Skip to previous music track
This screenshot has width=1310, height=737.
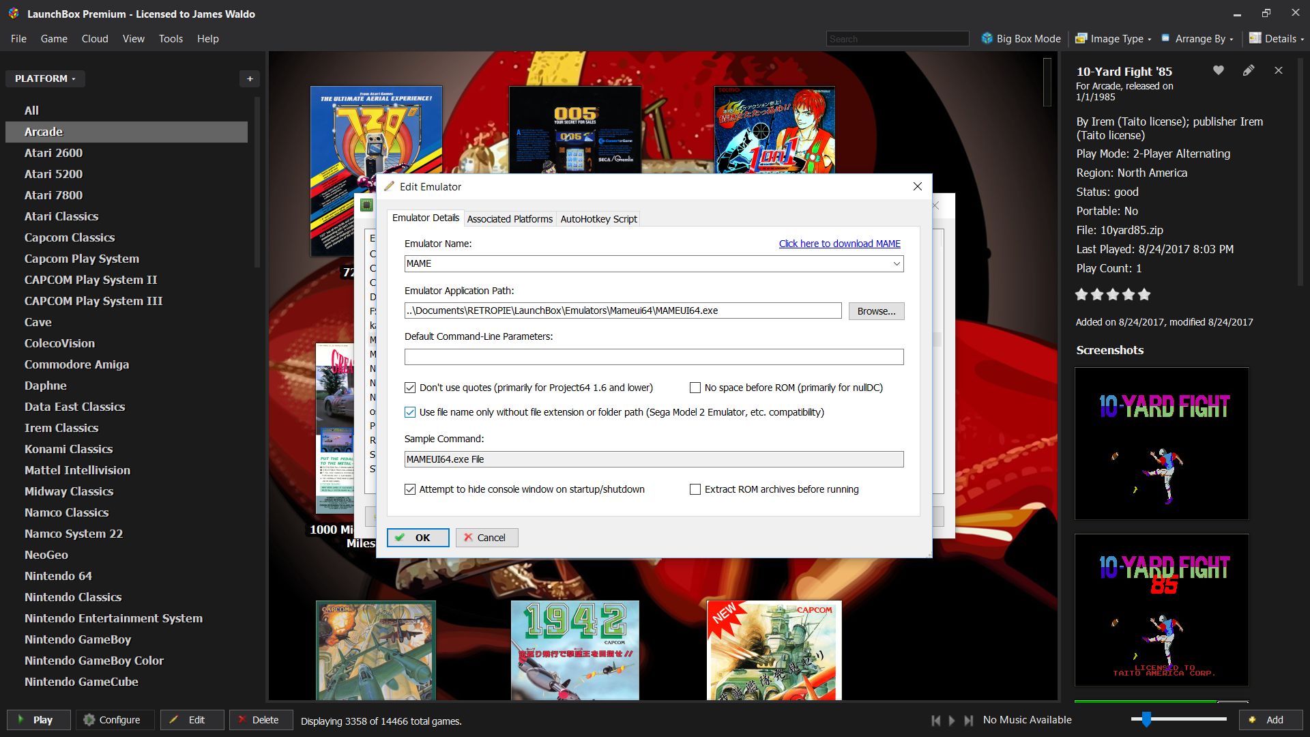click(935, 720)
